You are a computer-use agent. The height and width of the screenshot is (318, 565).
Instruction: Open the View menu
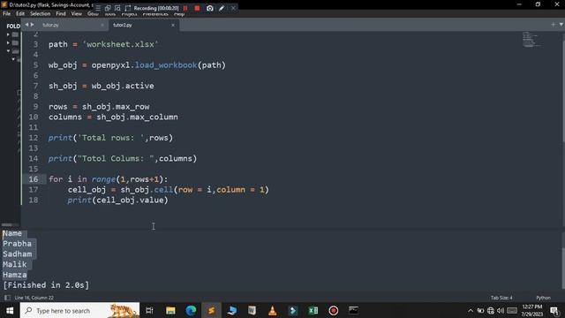click(77, 14)
